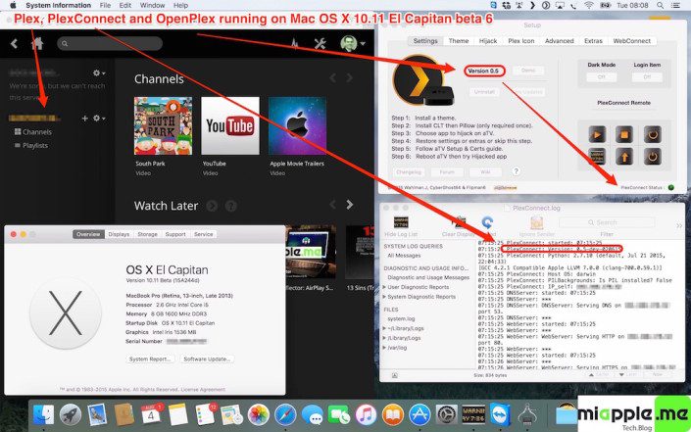691x432 pixels.
Task: Open the YouTube channel thumbnail
Action: 230,126
